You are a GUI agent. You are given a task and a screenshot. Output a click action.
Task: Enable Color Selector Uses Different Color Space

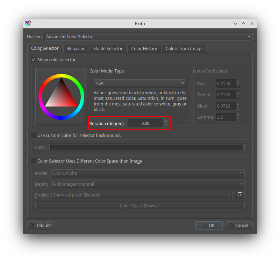click(x=34, y=161)
